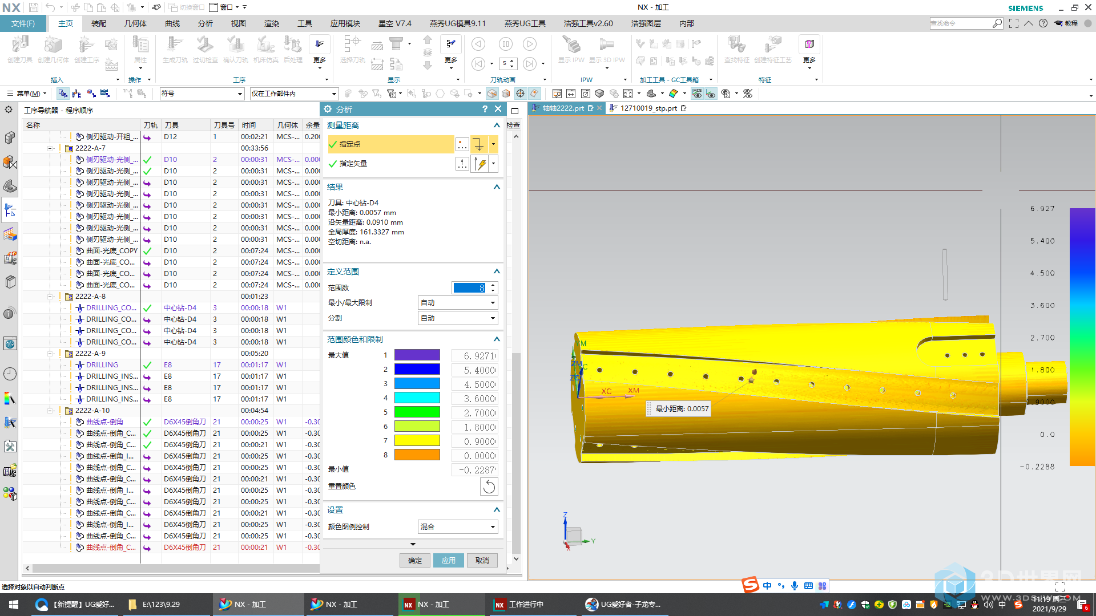Click the tool path animation play button

[530, 44]
